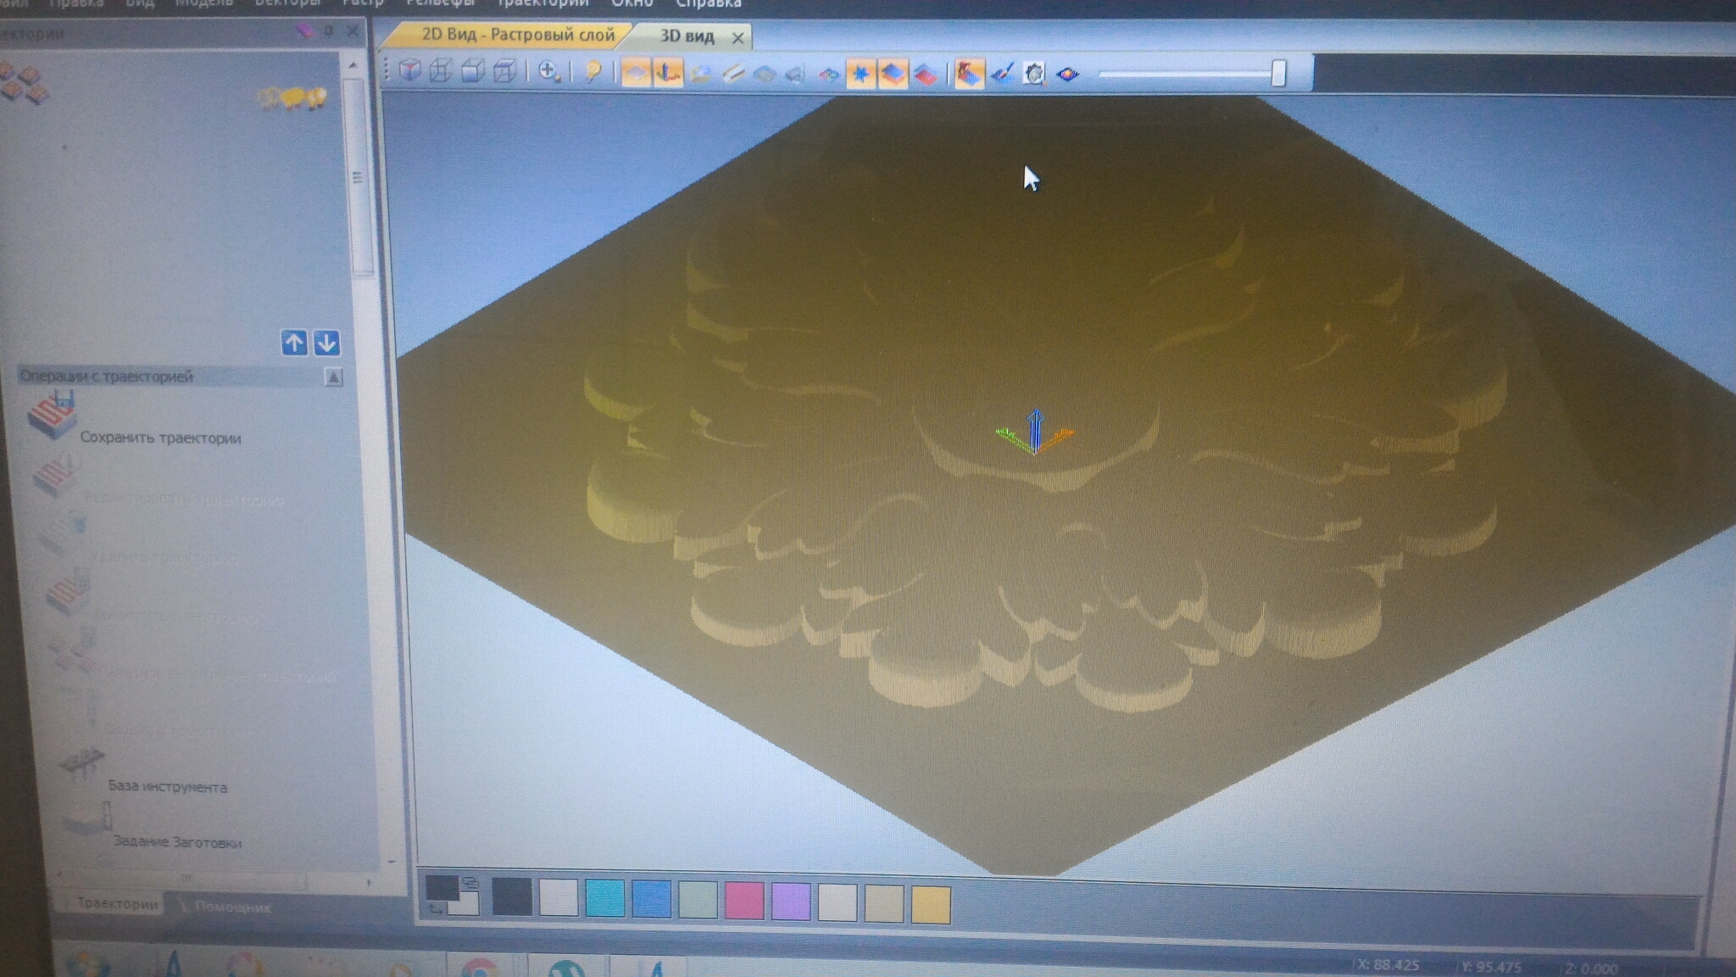The image size is (1736, 977).
Task: Toggle the highlighted zero plane button
Action: (636, 73)
